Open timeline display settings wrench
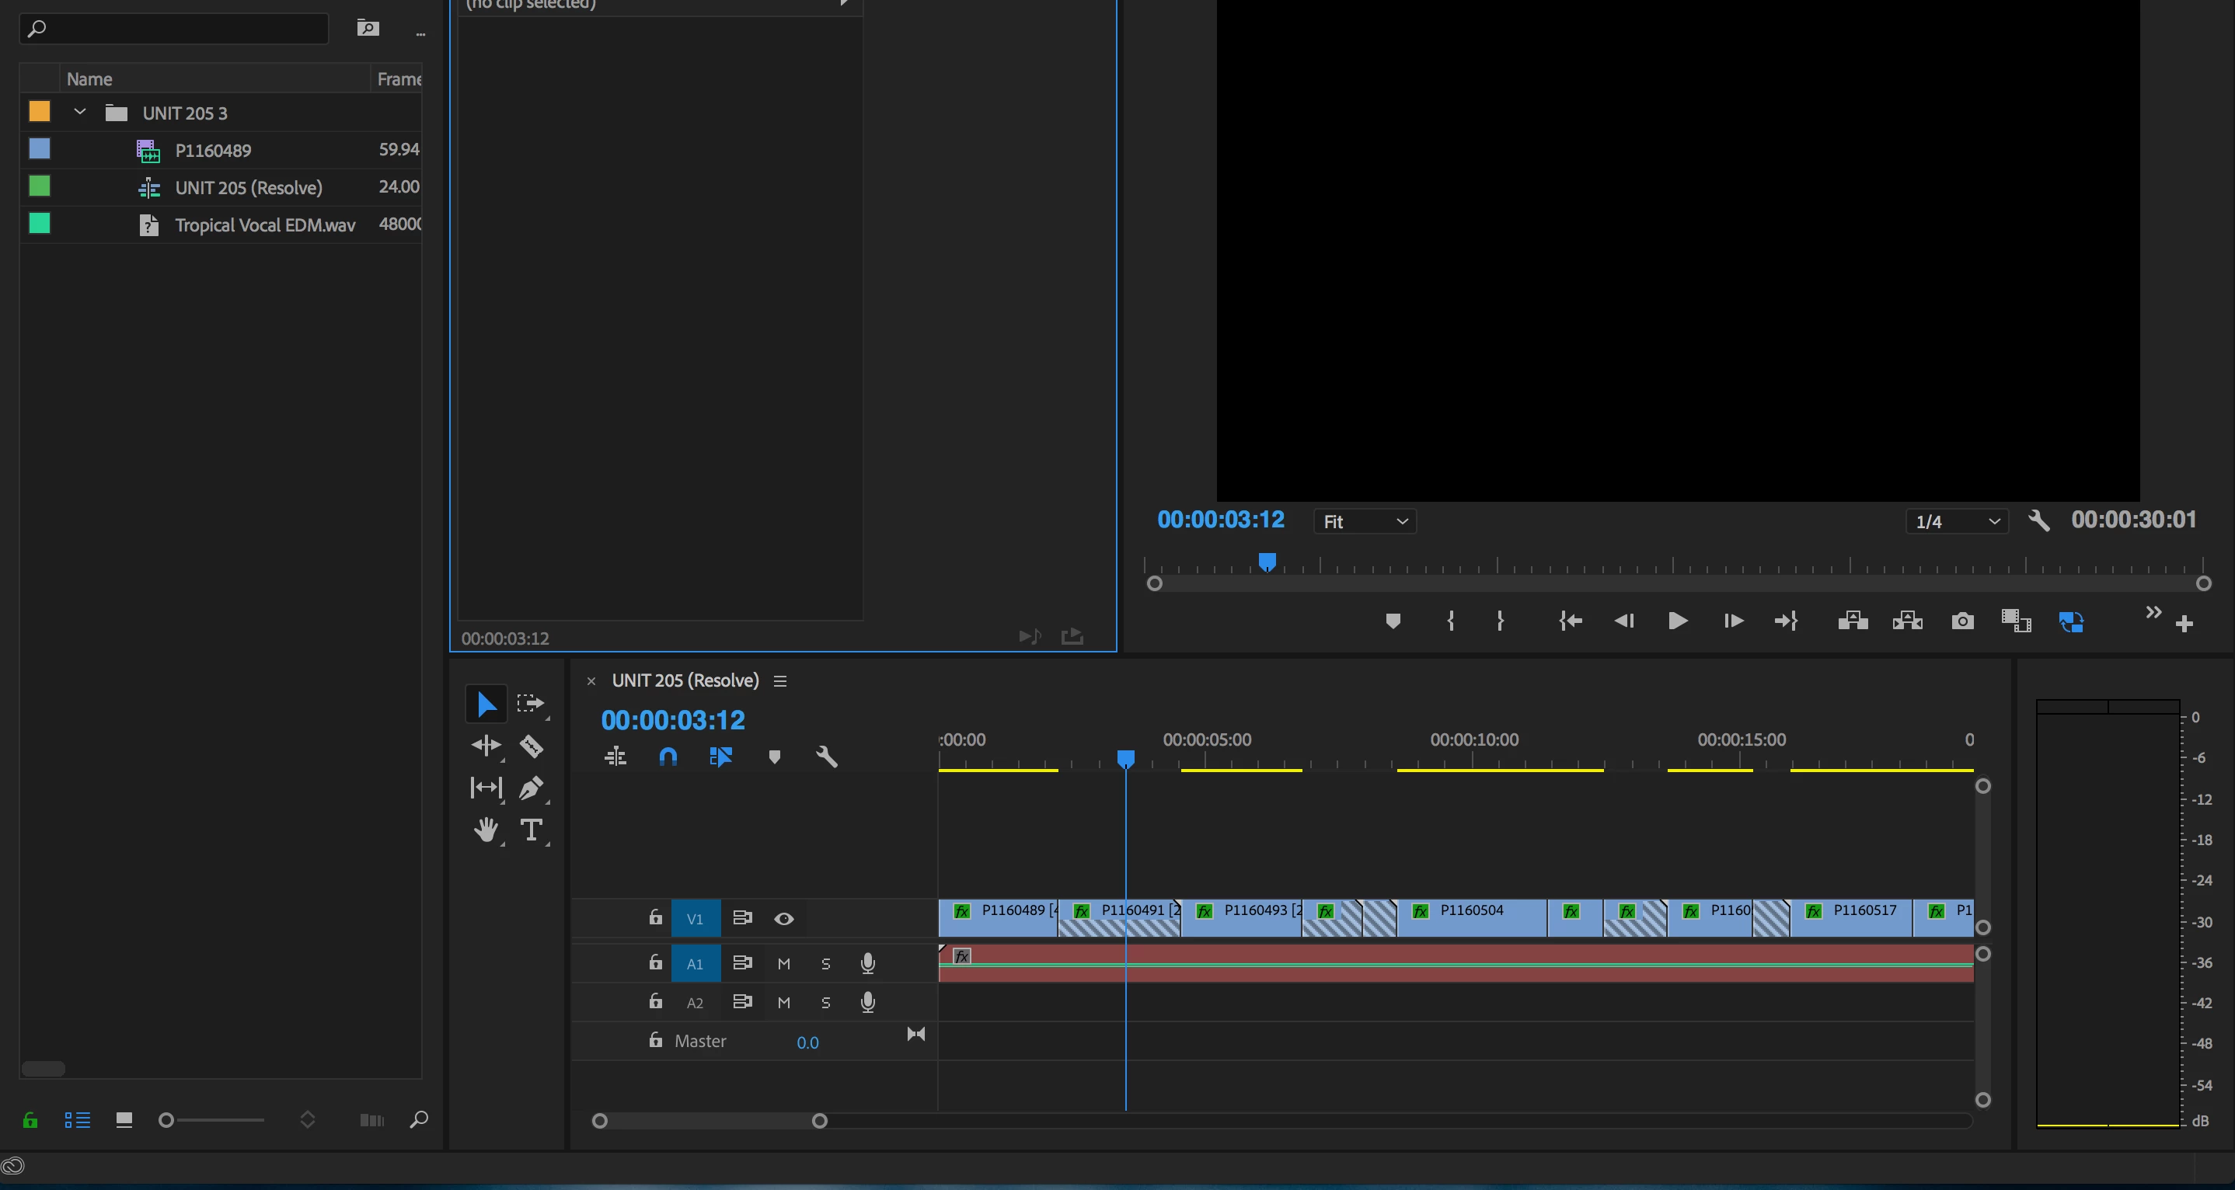This screenshot has height=1190, width=2235. click(x=826, y=757)
